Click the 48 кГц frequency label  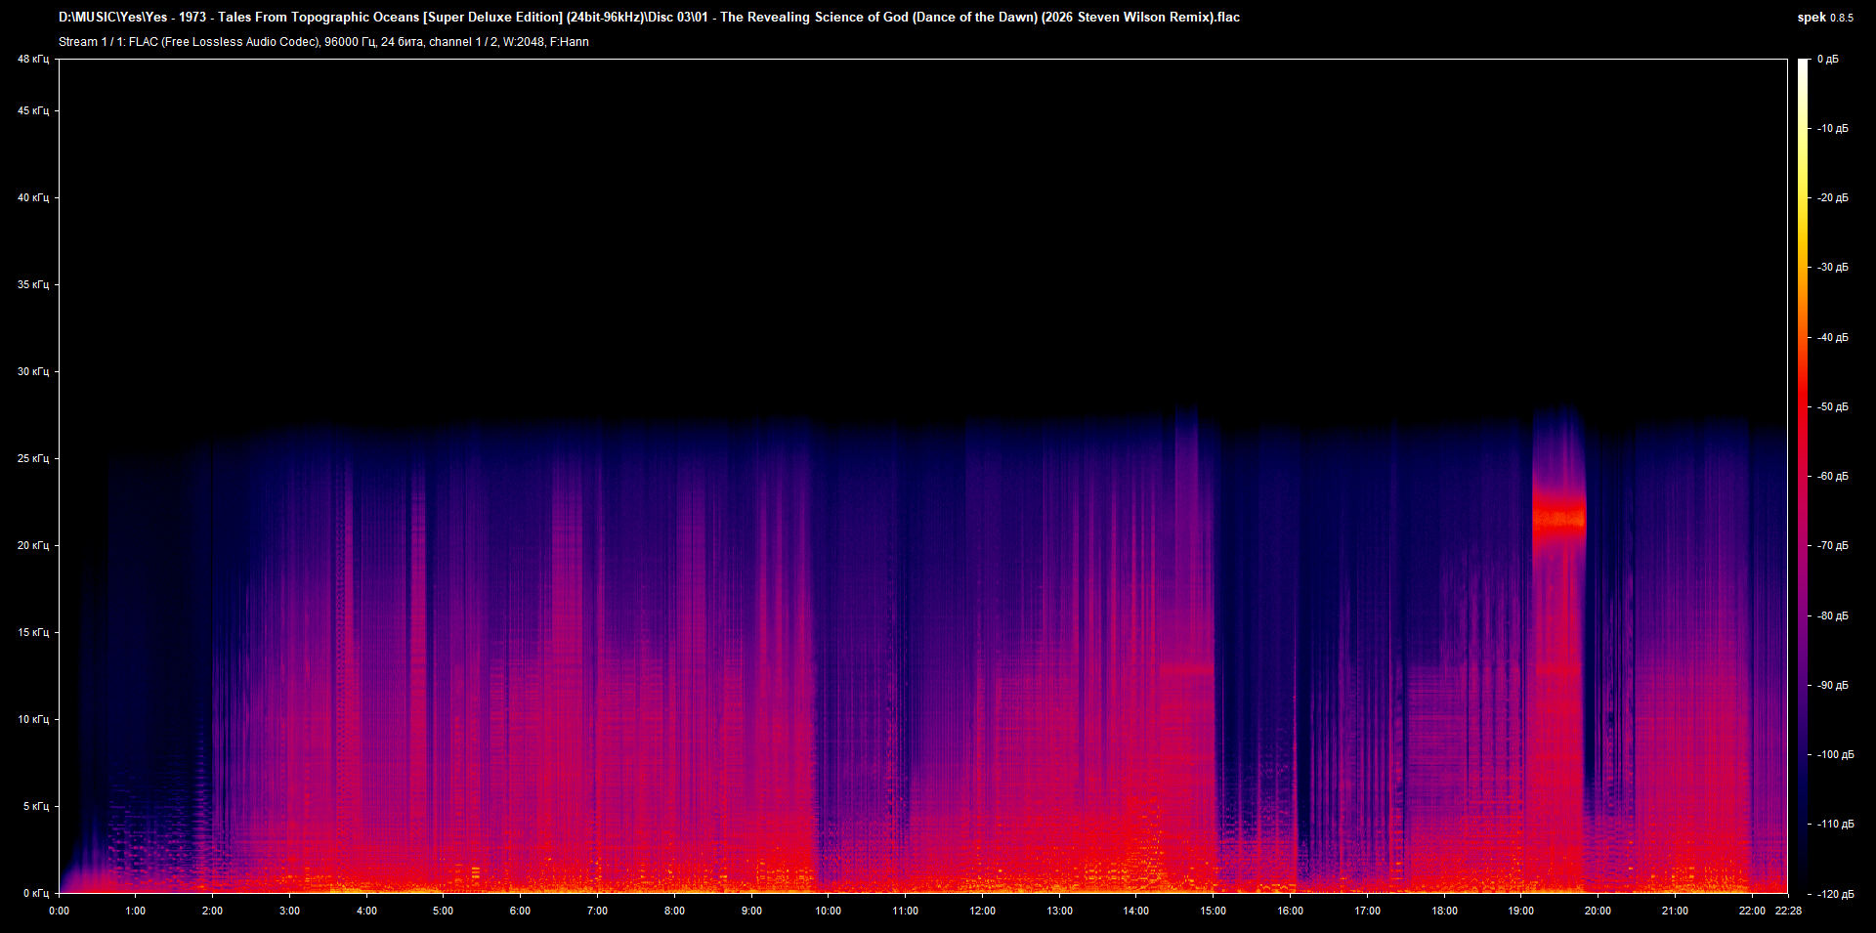point(32,60)
